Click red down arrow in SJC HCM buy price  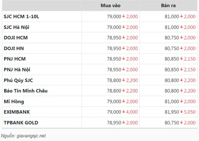pos(124,16)
